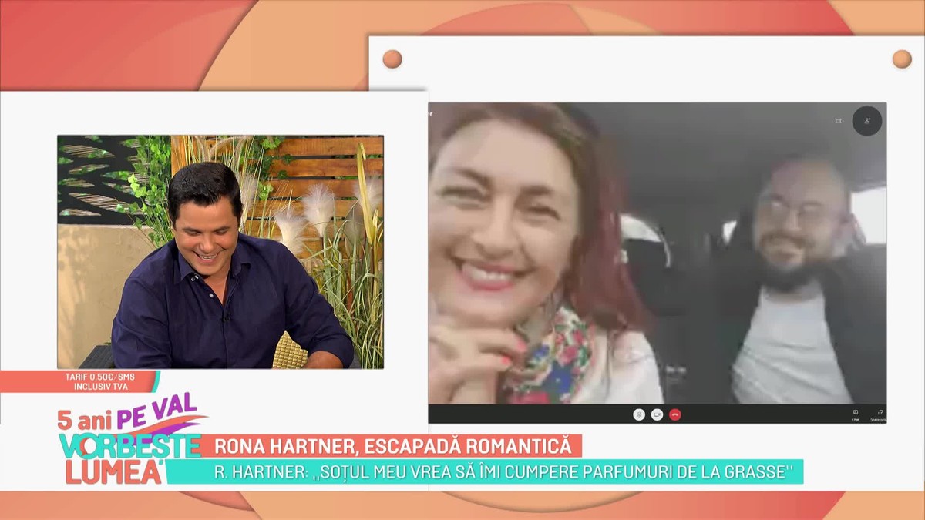This screenshot has width=925, height=520.
Task: Click the left orange pin on the board
Action: point(392,59)
